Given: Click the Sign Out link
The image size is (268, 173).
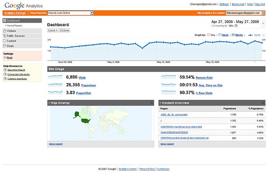Looking at the screenshot, I should point(260,4).
